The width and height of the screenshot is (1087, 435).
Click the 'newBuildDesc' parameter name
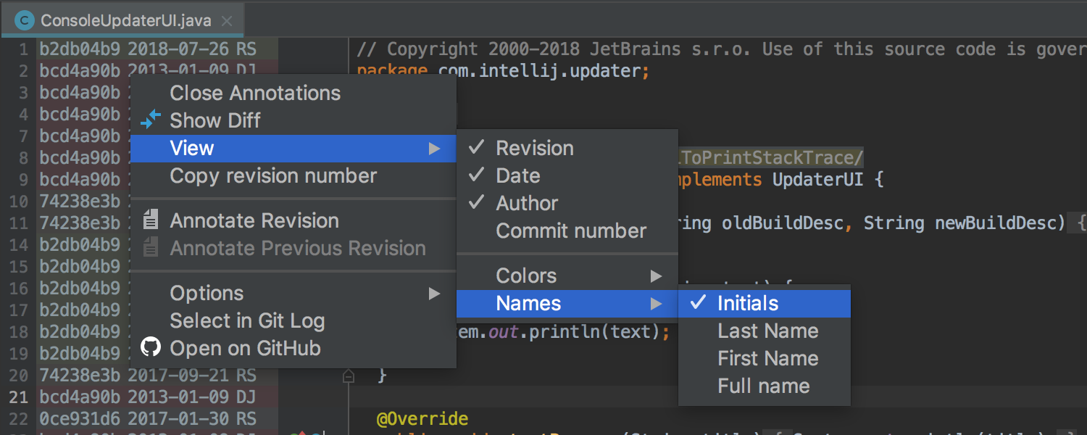tap(996, 223)
